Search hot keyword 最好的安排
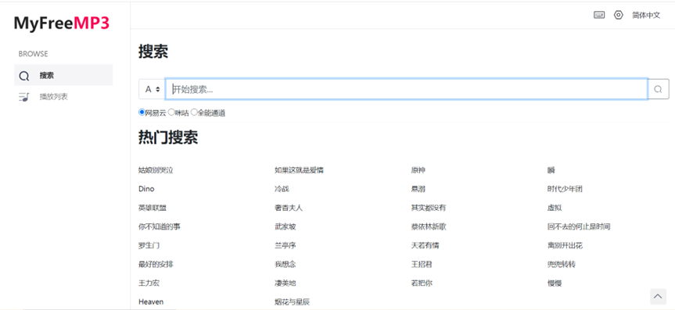This screenshot has width=675, height=310. [x=156, y=264]
